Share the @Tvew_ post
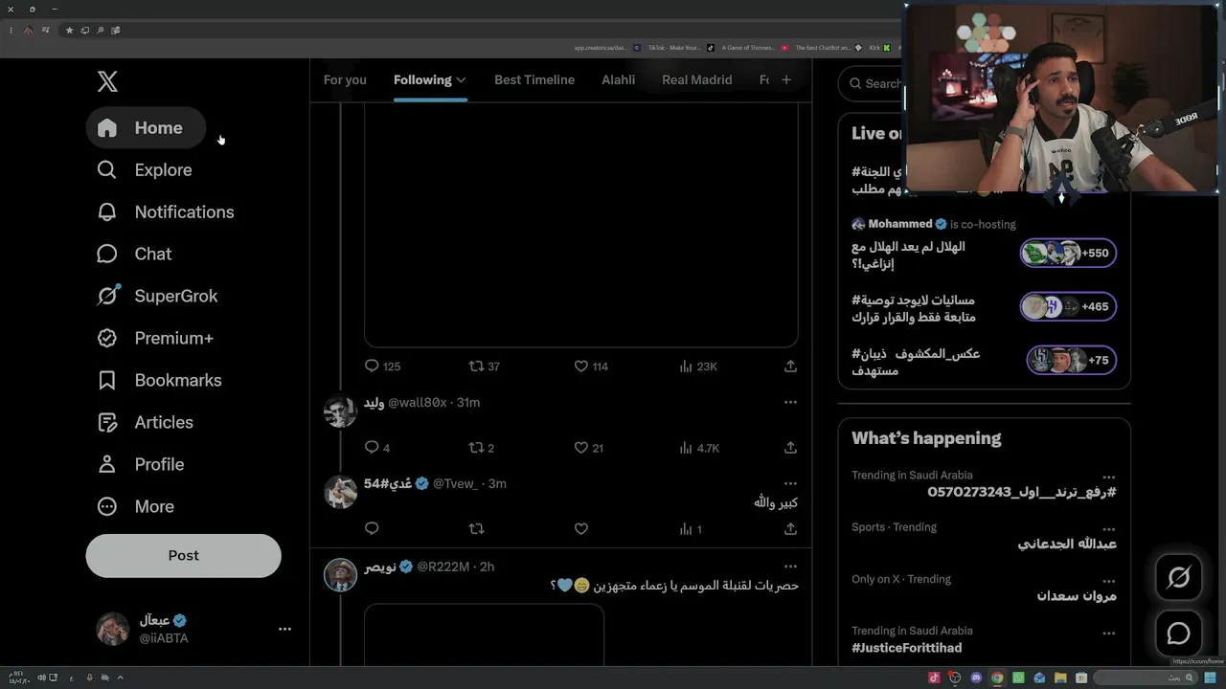Screen dimensions: 1226x689 click(x=790, y=529)
